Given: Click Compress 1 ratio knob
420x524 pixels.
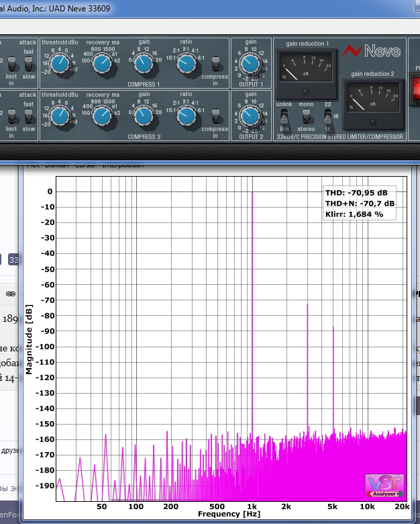Looking at the screenshot, I should click(187, 64).
